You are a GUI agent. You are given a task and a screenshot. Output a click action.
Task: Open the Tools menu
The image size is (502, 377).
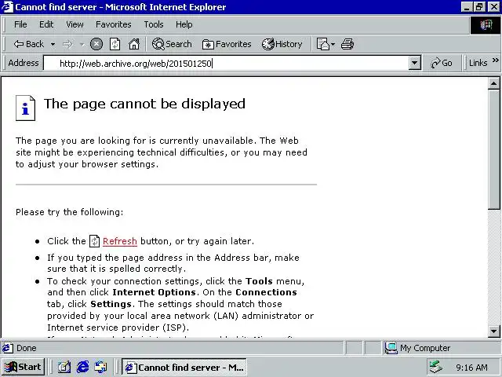(154, 24)
